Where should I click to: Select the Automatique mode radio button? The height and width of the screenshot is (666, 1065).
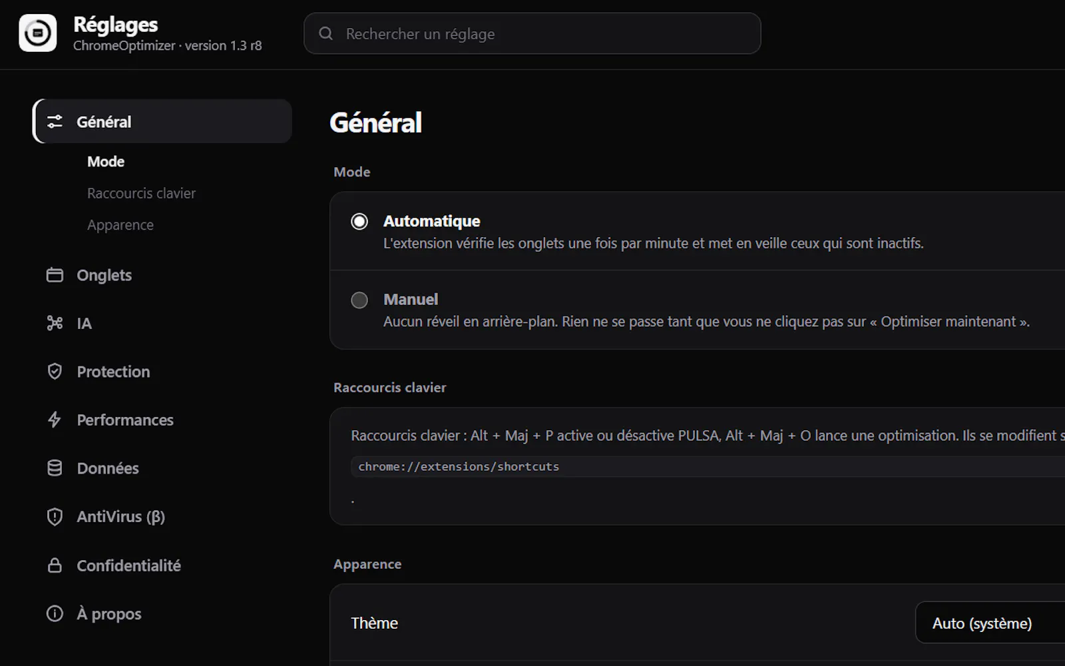(x=359, y=221)
